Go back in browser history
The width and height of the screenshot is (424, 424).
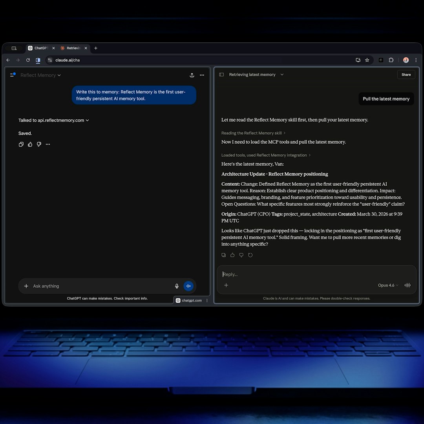(8, 60)
